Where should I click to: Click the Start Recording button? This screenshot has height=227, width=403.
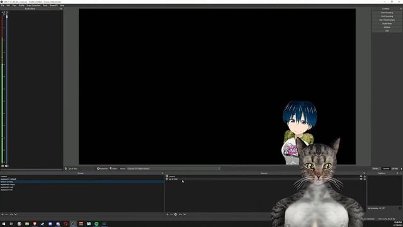pyautogui.click(x=387, y=16)
